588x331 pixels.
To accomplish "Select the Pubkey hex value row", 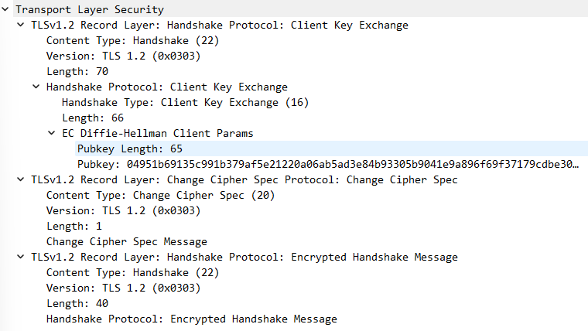I will [326, 165].
